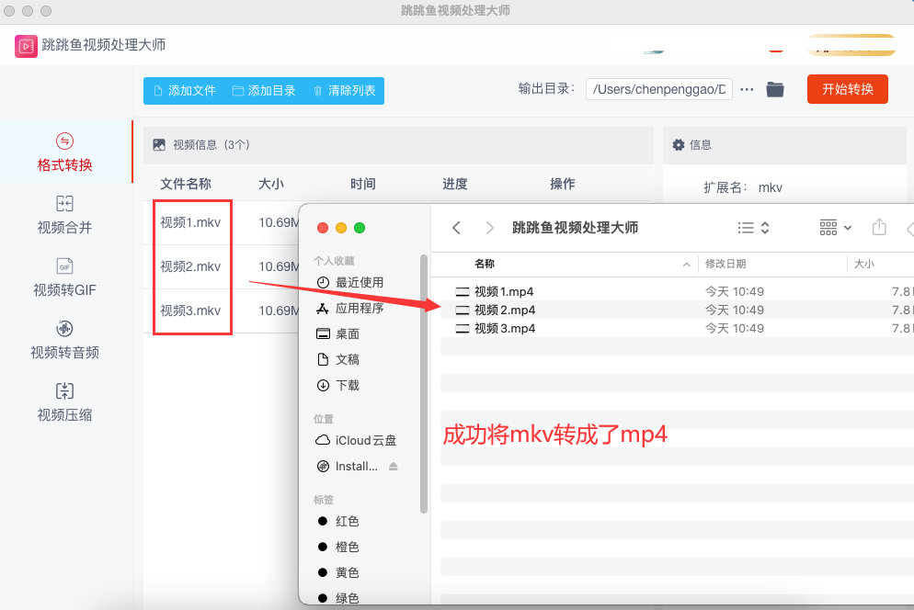Select 视频1.mp4 in Finder
Viewport: 914px width, 610px height.
[x=678, y=291]
